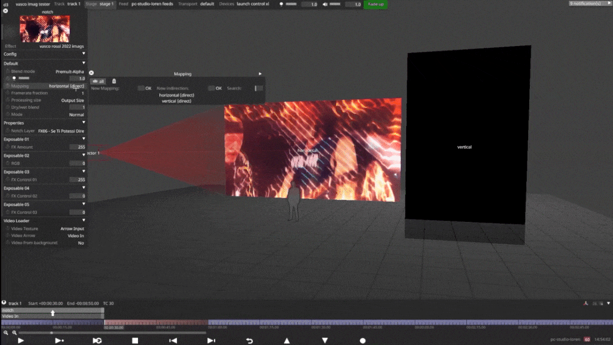
Task: Collapse the Properties section
Action: (84, 123)
